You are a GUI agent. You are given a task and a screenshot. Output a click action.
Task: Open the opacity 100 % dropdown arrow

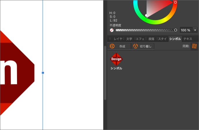pyautogui.click(x=195, y=30)
